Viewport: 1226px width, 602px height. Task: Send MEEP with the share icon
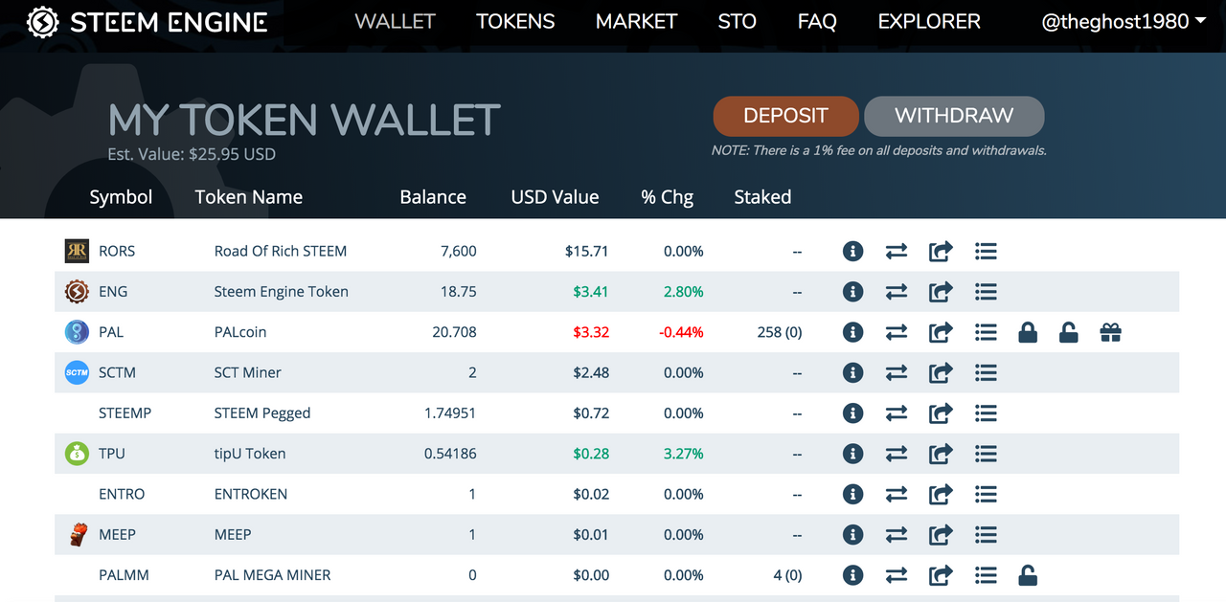(x=941, y=535)
